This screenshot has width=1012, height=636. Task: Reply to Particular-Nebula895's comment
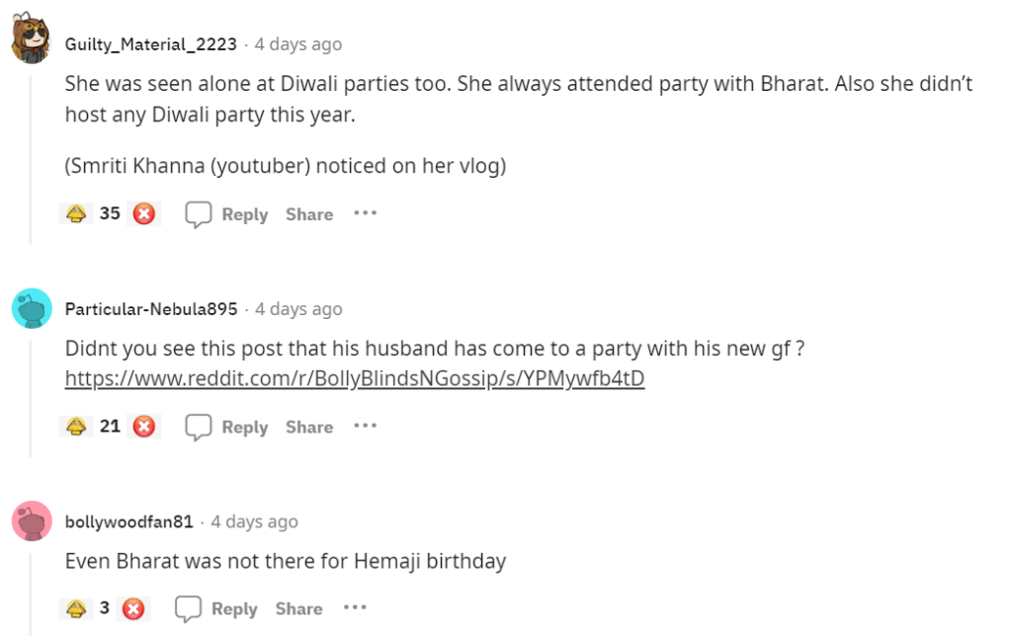(x=227, y=427)
